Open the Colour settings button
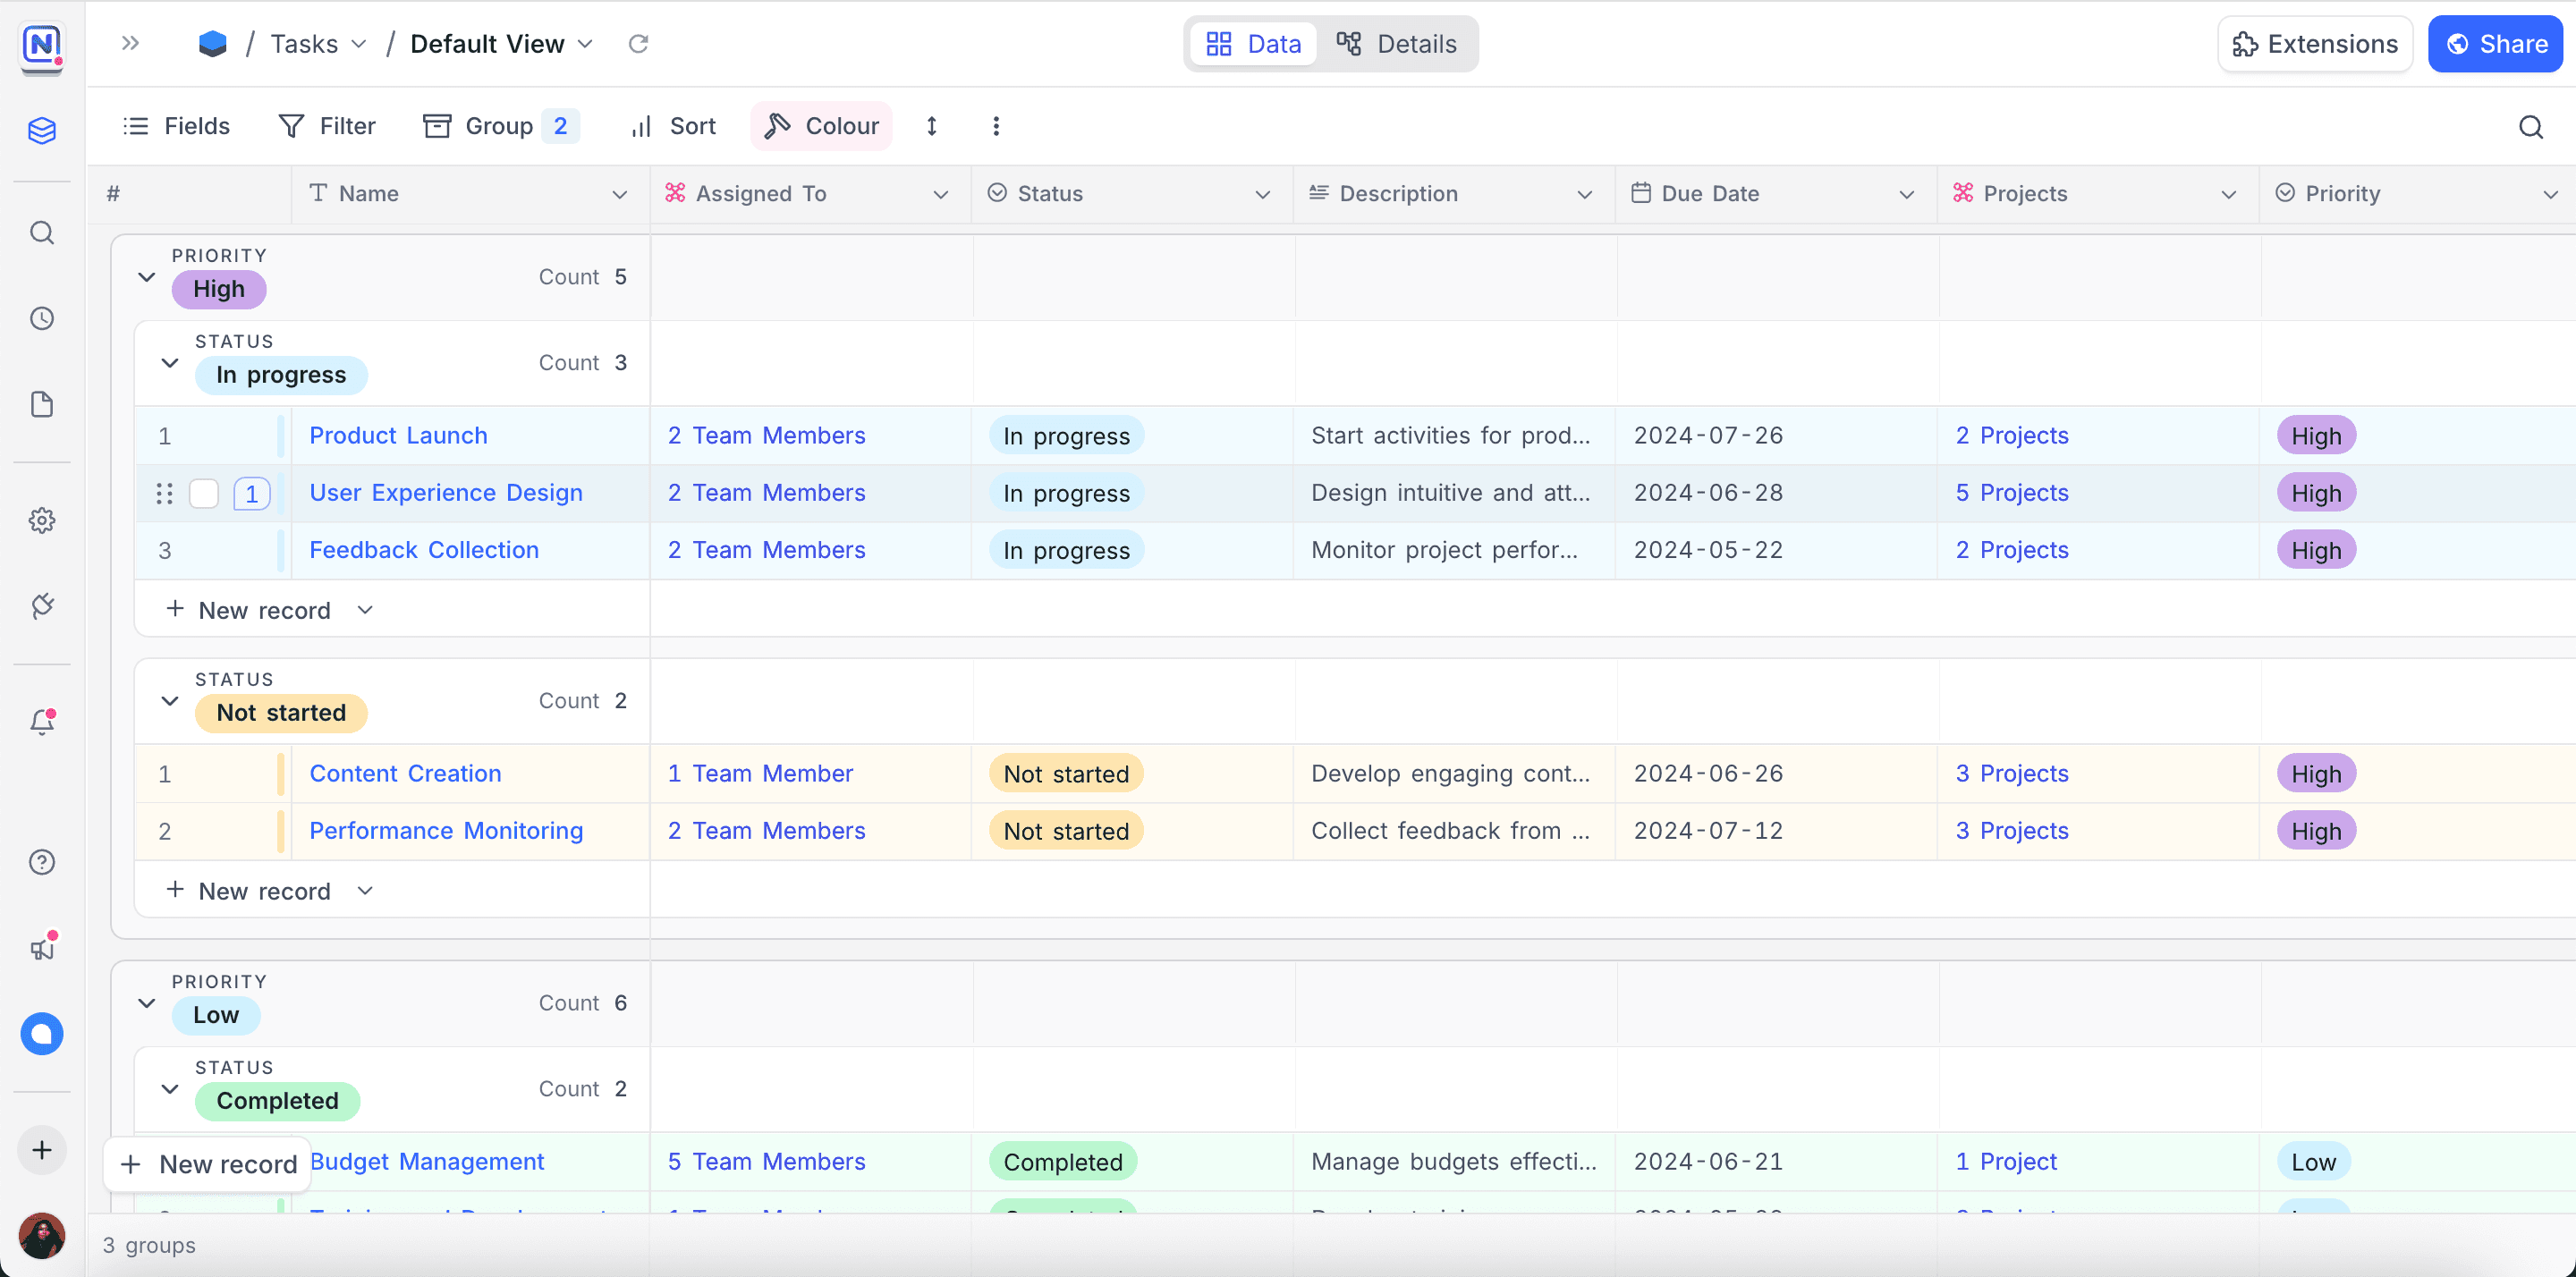 [x=821, y=126]
